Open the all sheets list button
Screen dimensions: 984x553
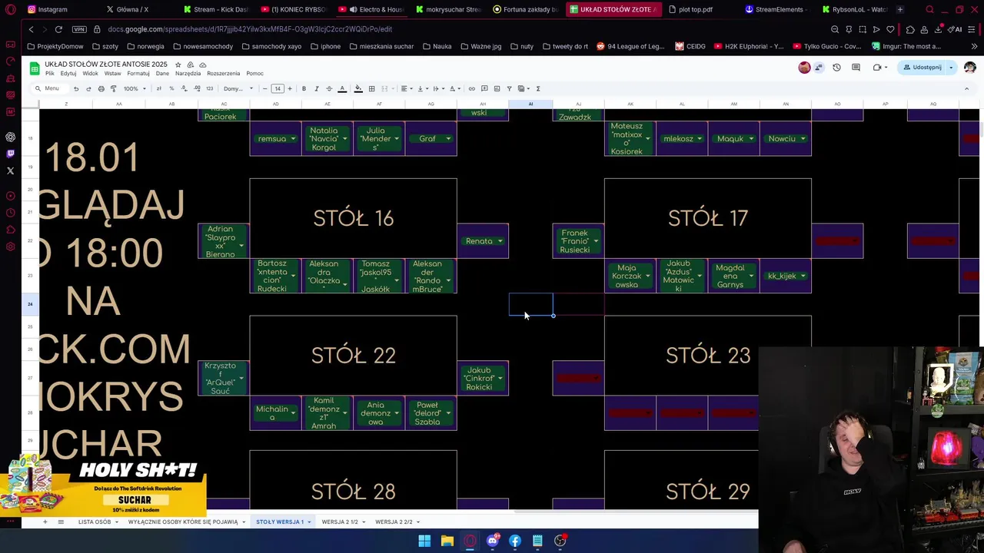[x=61, y=522]
